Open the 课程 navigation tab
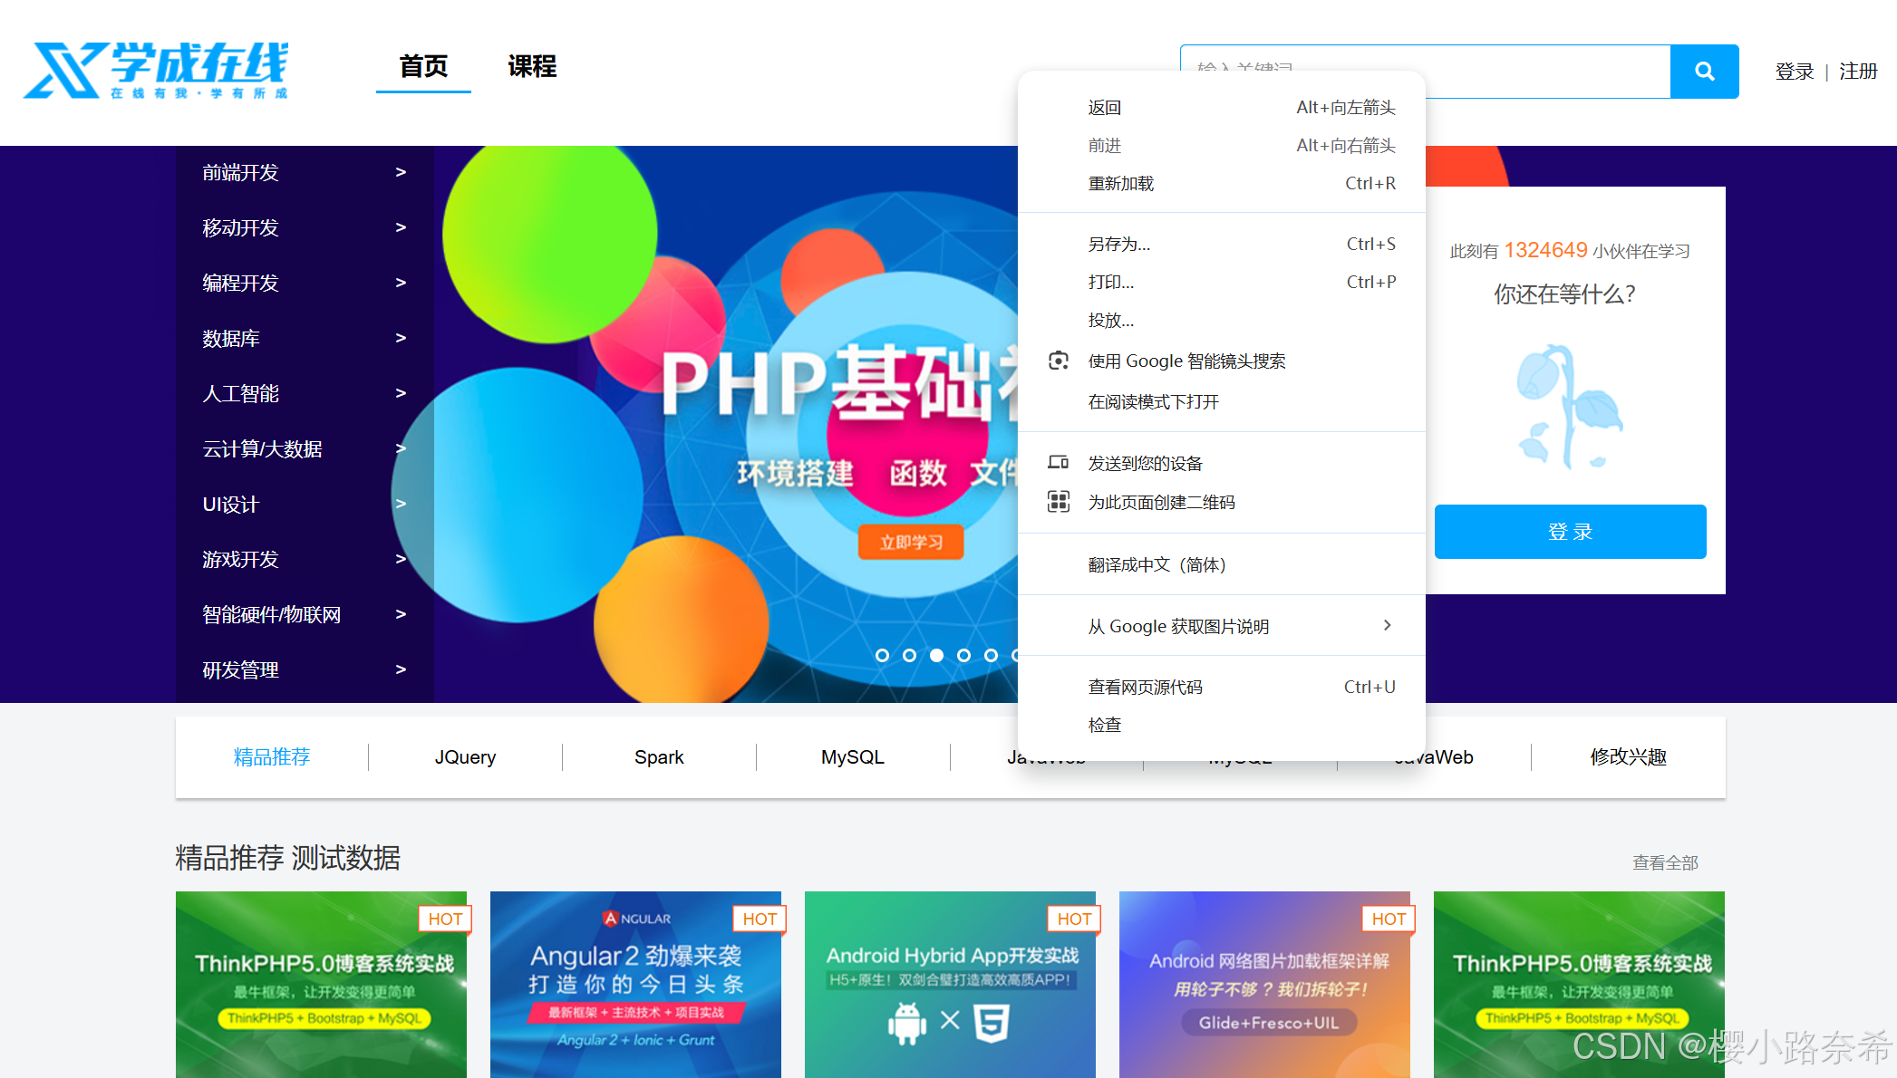This screenshot has height=1078, width=1897. 531,67
